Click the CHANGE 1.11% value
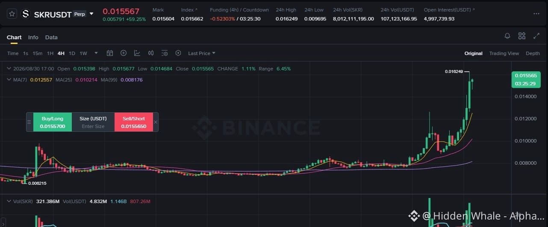The width and height of the screenshot is (548, 227). click(247, 69)
